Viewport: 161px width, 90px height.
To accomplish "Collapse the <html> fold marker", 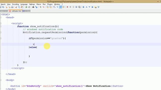I will click(x=1, y=14).
